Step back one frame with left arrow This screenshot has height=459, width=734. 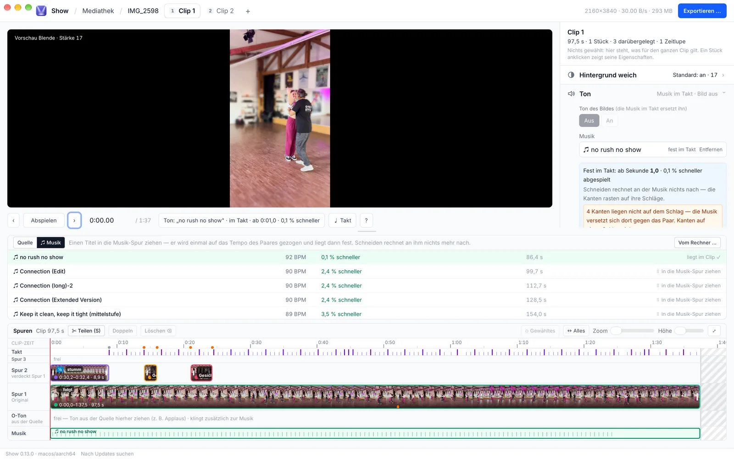pyautogui.click(x=13, y=220)
